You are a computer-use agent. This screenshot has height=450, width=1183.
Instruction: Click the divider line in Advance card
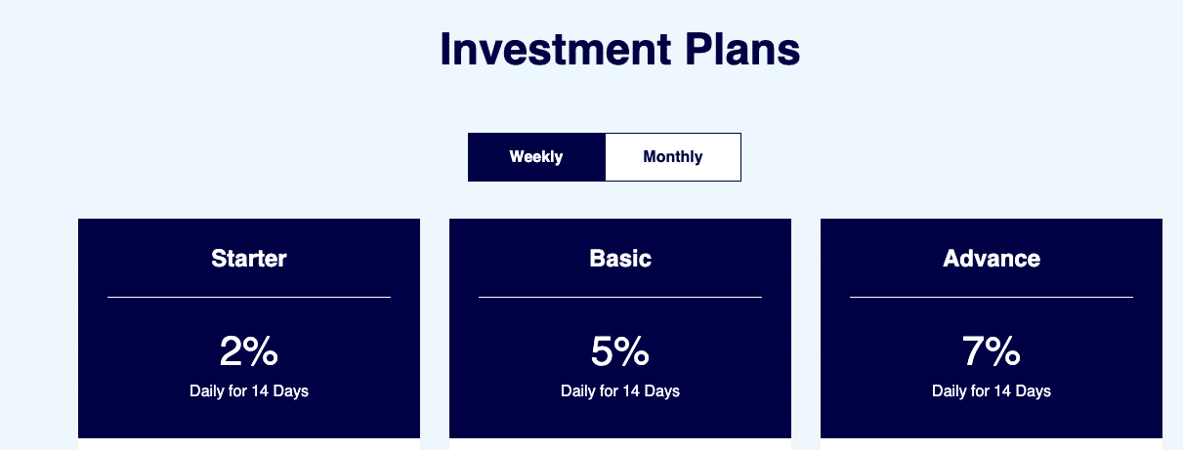[992, 297]
